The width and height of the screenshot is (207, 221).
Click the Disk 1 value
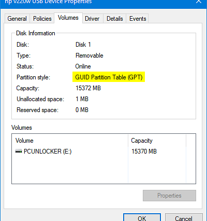tap(83, 45)
